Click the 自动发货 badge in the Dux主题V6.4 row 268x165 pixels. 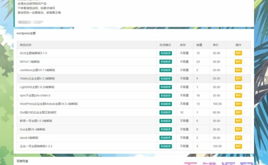coord(166,129)
